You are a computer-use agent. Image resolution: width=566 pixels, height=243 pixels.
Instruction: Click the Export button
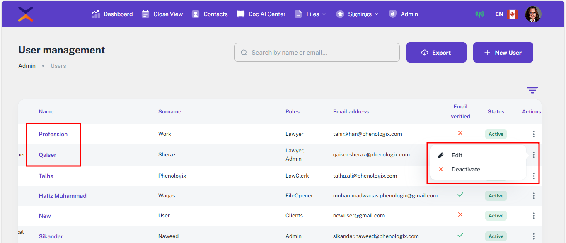(436, 53)
